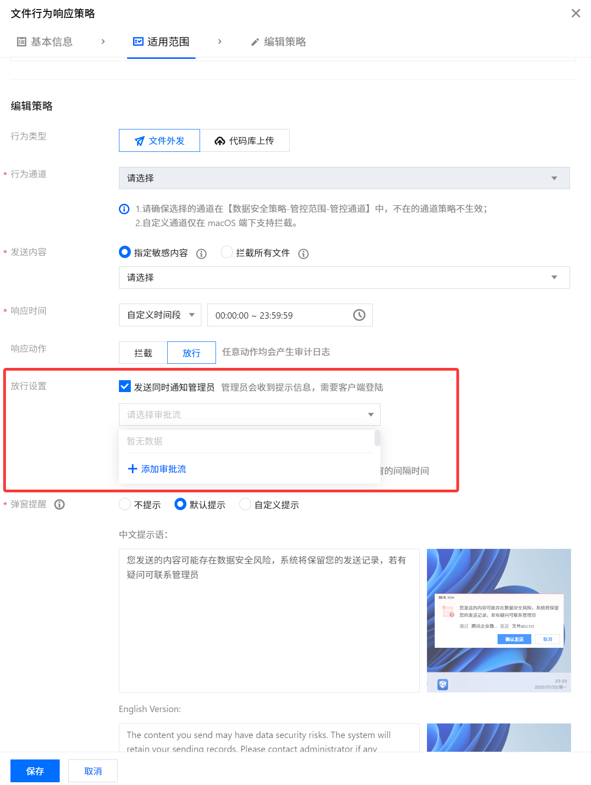Switch to the 编辑策略 step

[x=278, y=42]
